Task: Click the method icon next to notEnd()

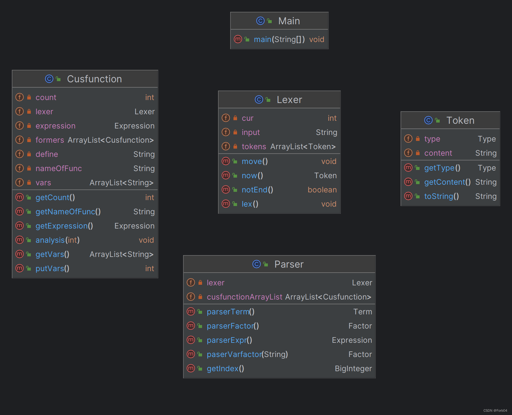Action: tap(226, 189)
